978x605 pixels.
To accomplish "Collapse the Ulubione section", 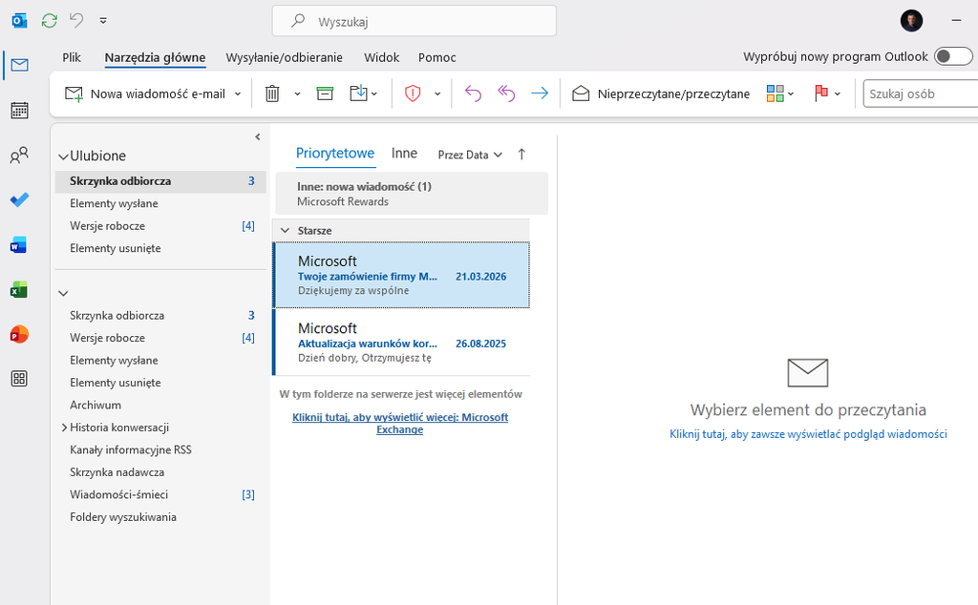I will (x=63, y=156).
